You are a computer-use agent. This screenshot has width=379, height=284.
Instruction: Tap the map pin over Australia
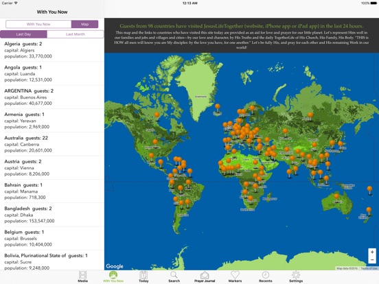pyautogui.click(x=336, y=197)
